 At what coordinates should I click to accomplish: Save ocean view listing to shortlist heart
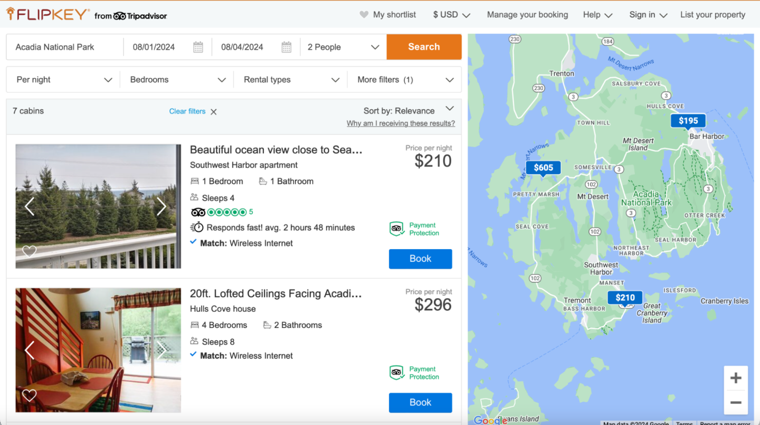(30, 251)
